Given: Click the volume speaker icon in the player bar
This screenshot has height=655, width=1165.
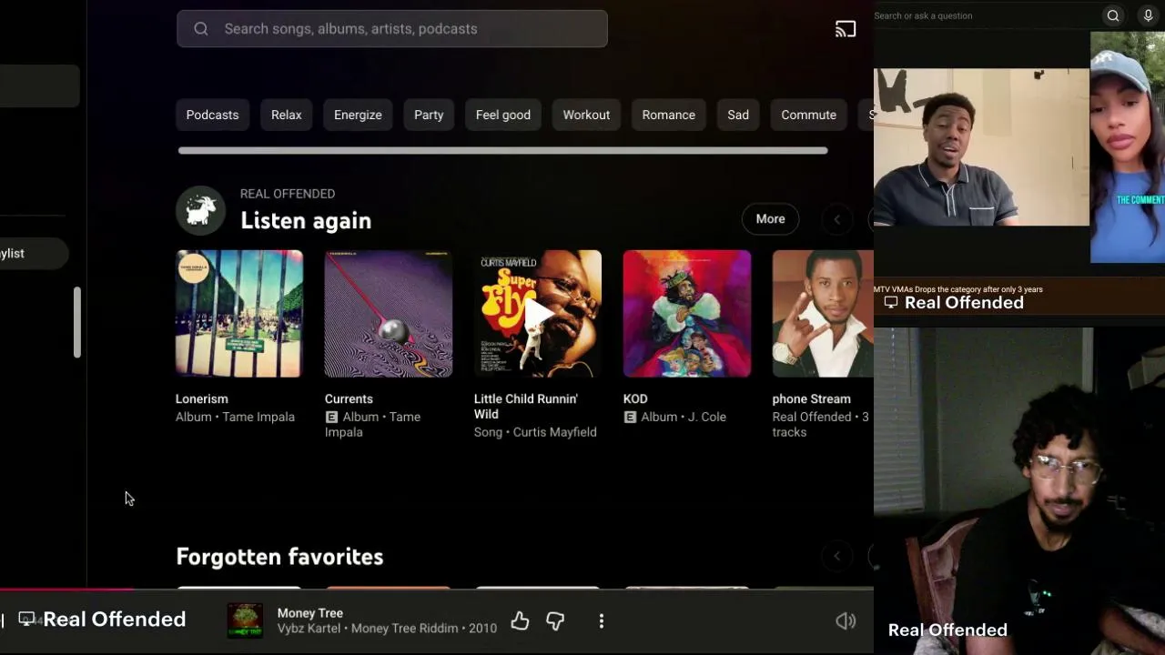Looking at the screenshot, I should click(846, 620).
